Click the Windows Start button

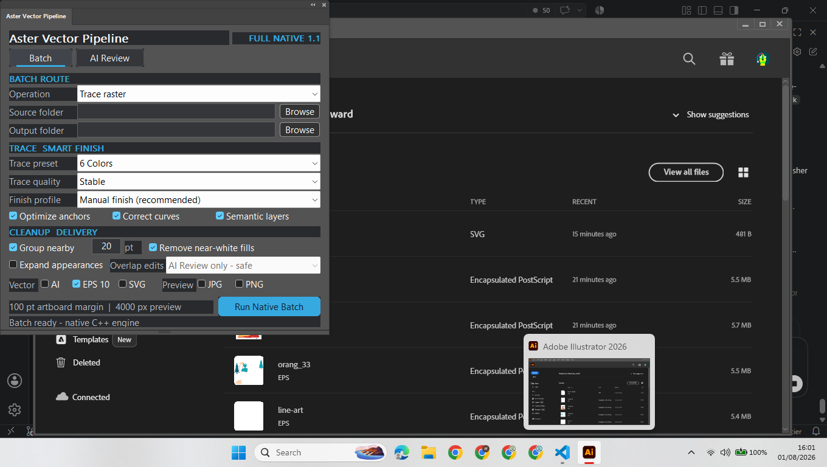point(238,452)
